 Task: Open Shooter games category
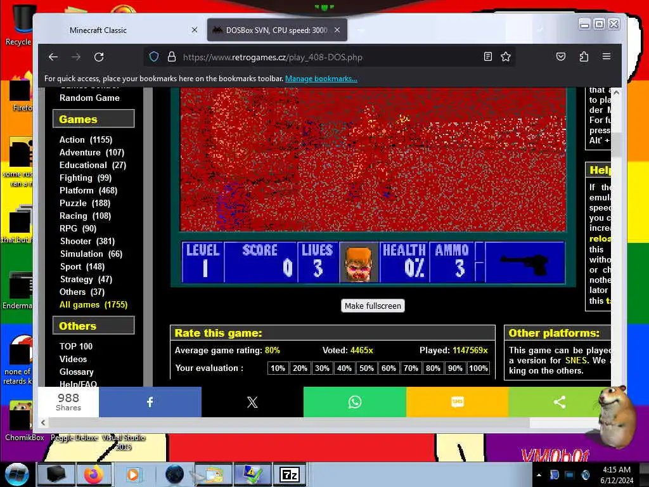[87, 241]
